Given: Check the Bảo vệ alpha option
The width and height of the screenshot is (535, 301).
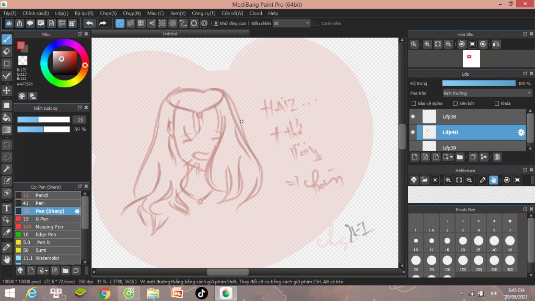Looking at the screenshot, I should pyautogui.click(x=414, y=103).
